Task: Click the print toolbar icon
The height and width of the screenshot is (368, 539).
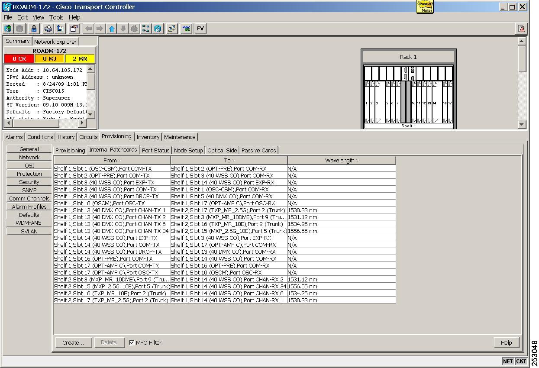Action: [x=48, y=29]
